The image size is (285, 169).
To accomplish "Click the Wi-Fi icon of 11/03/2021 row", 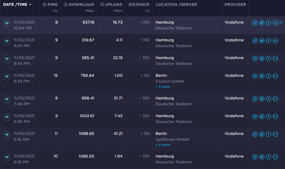I will click(7, 157).
